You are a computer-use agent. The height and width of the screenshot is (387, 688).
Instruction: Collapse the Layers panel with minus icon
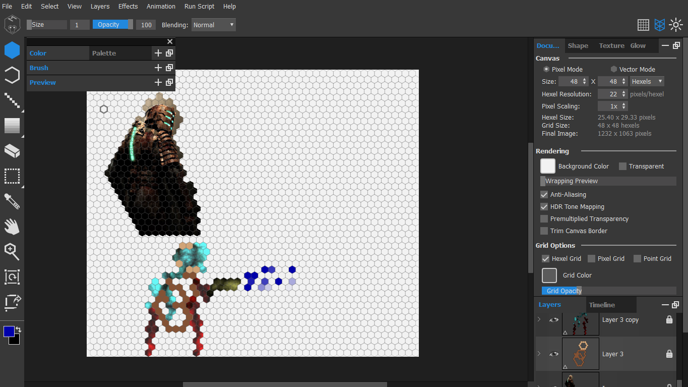[665, 305]
